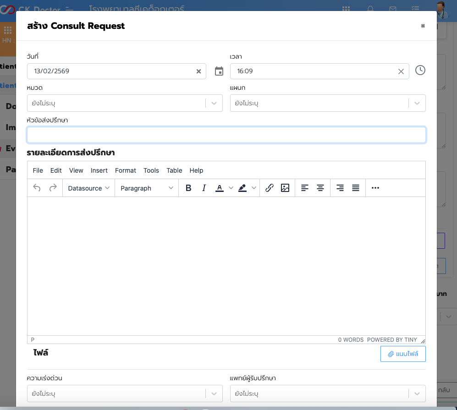Click the หัวข้อส่งปรึกษา topic input field
This screenshot has height=410, width=457.
pos(226,135)
